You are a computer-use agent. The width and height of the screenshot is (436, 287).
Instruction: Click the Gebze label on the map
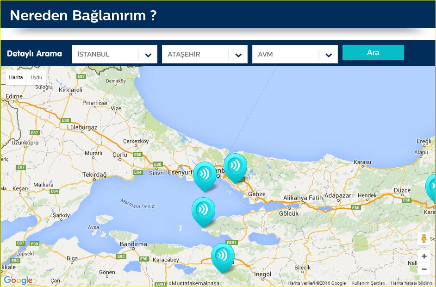coord(257,194)
